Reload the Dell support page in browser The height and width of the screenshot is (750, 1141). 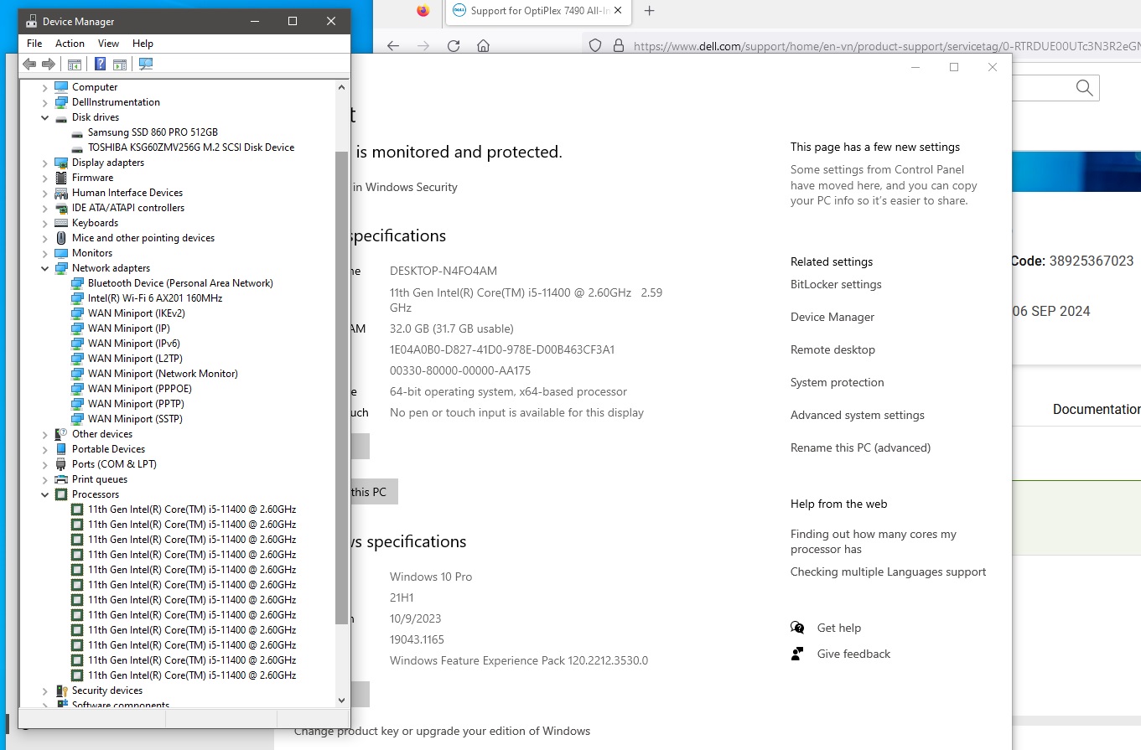click(454, 46)
